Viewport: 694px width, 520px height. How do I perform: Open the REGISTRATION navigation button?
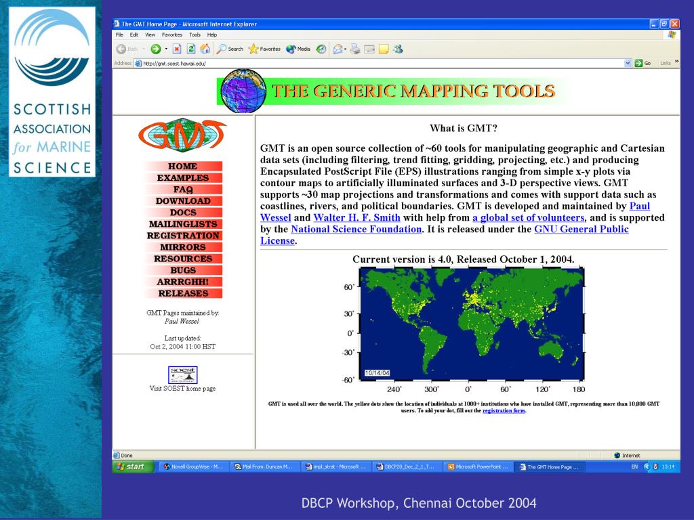click(183, 236)
